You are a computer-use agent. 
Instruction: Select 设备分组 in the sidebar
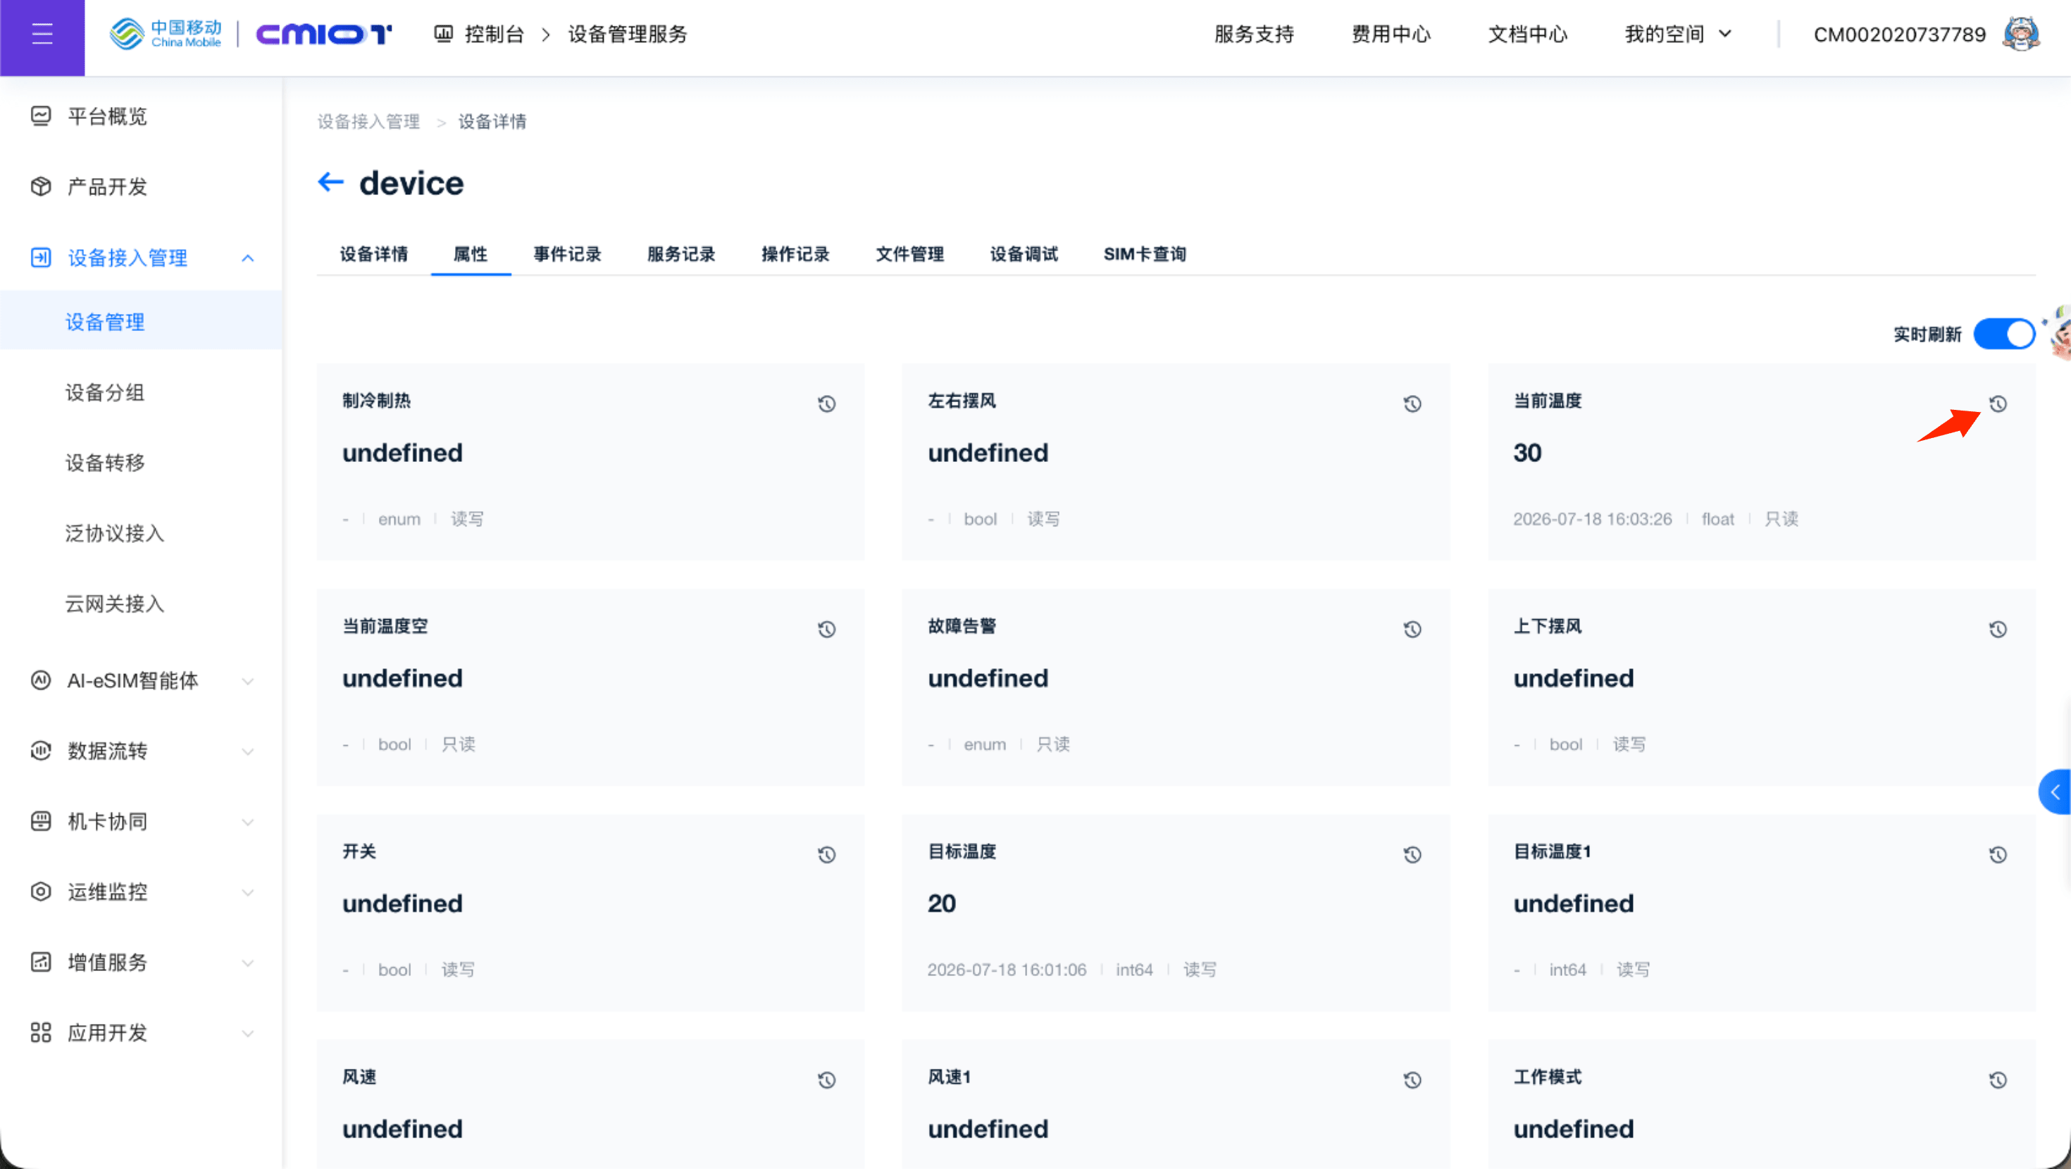(106, 392)
